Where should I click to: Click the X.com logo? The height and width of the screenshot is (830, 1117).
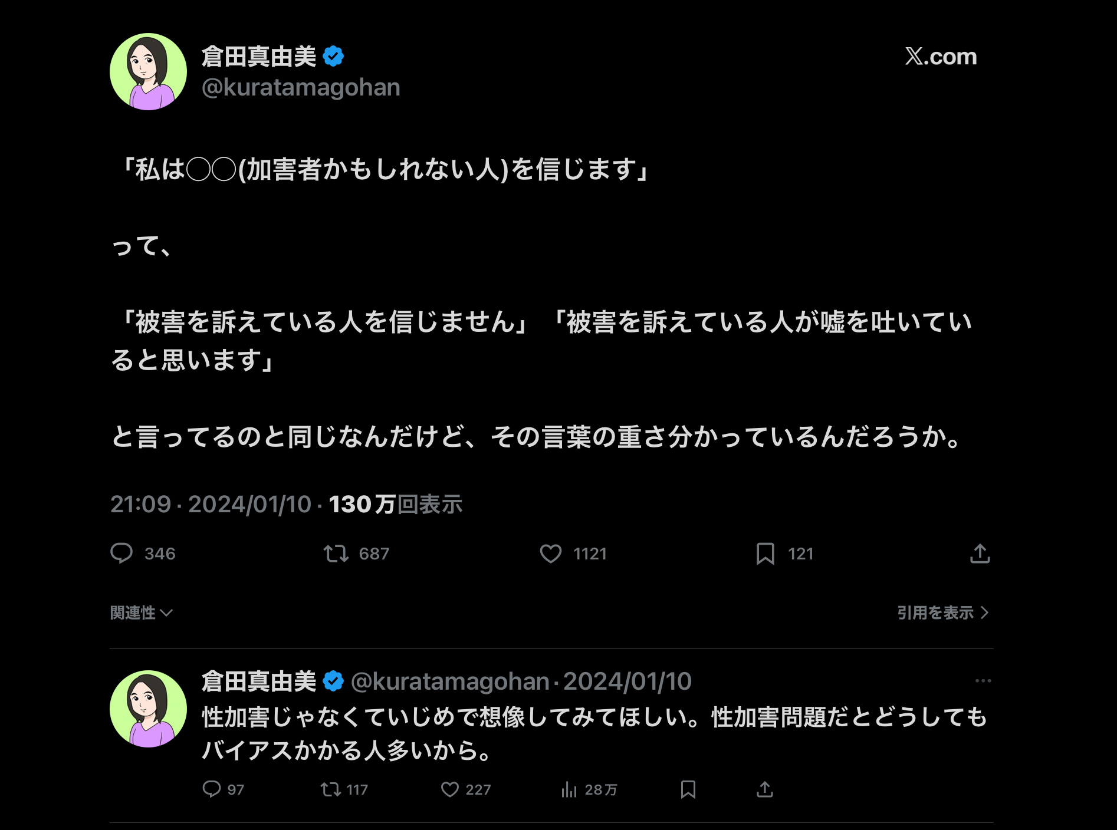pos(941,57)
